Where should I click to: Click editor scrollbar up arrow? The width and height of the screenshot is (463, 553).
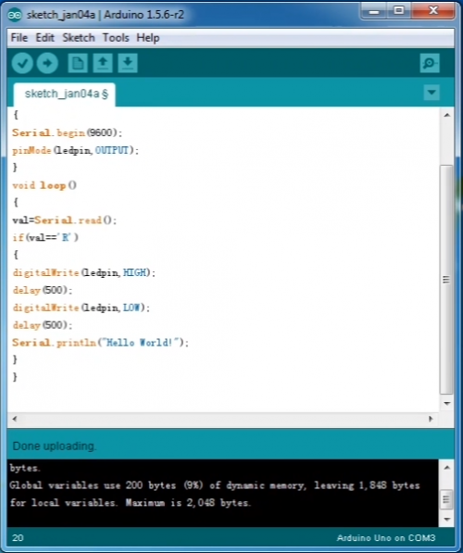(x=446, y=116)
